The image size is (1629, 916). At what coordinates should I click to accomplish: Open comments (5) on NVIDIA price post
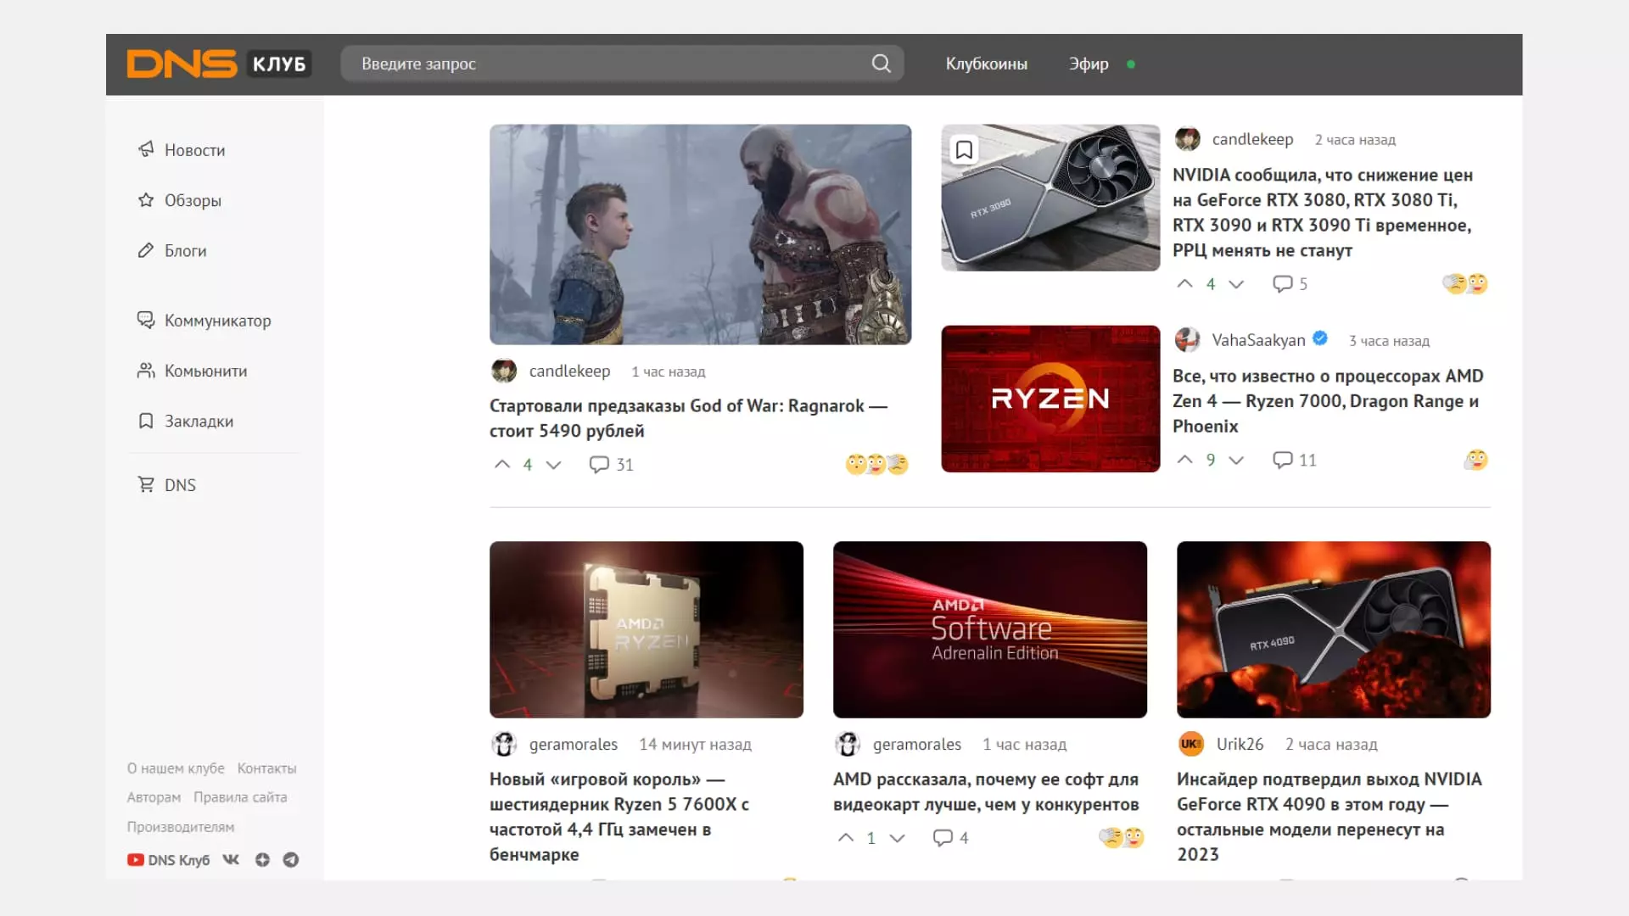click(1290, 283)
